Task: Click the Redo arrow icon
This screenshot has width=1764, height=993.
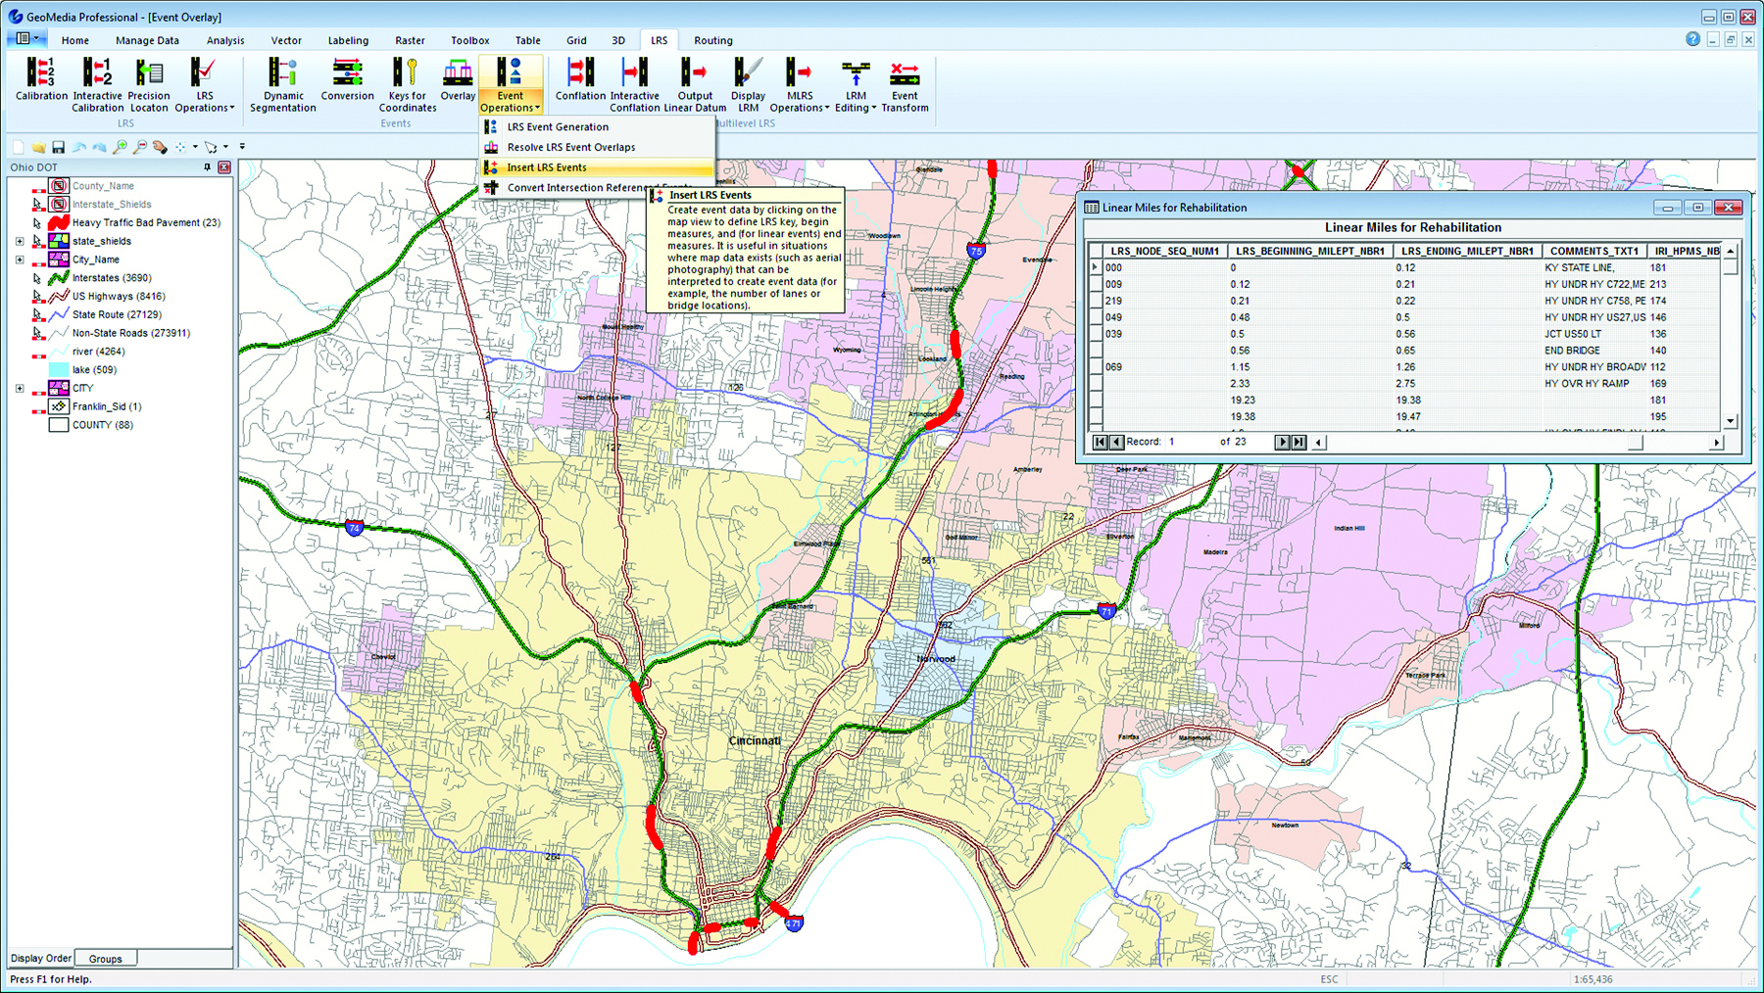Action: coord(99,147)
